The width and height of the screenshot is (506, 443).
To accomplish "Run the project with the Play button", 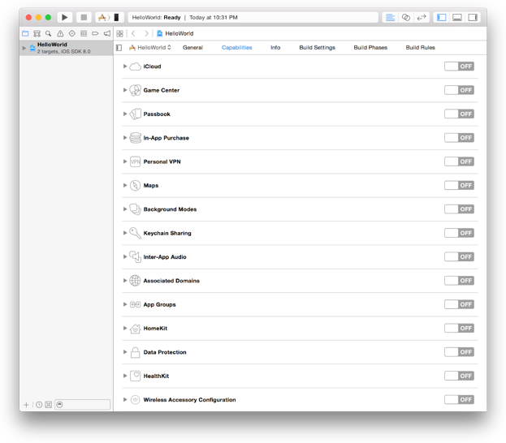I will pyautogui.click(x=64, y=17).
